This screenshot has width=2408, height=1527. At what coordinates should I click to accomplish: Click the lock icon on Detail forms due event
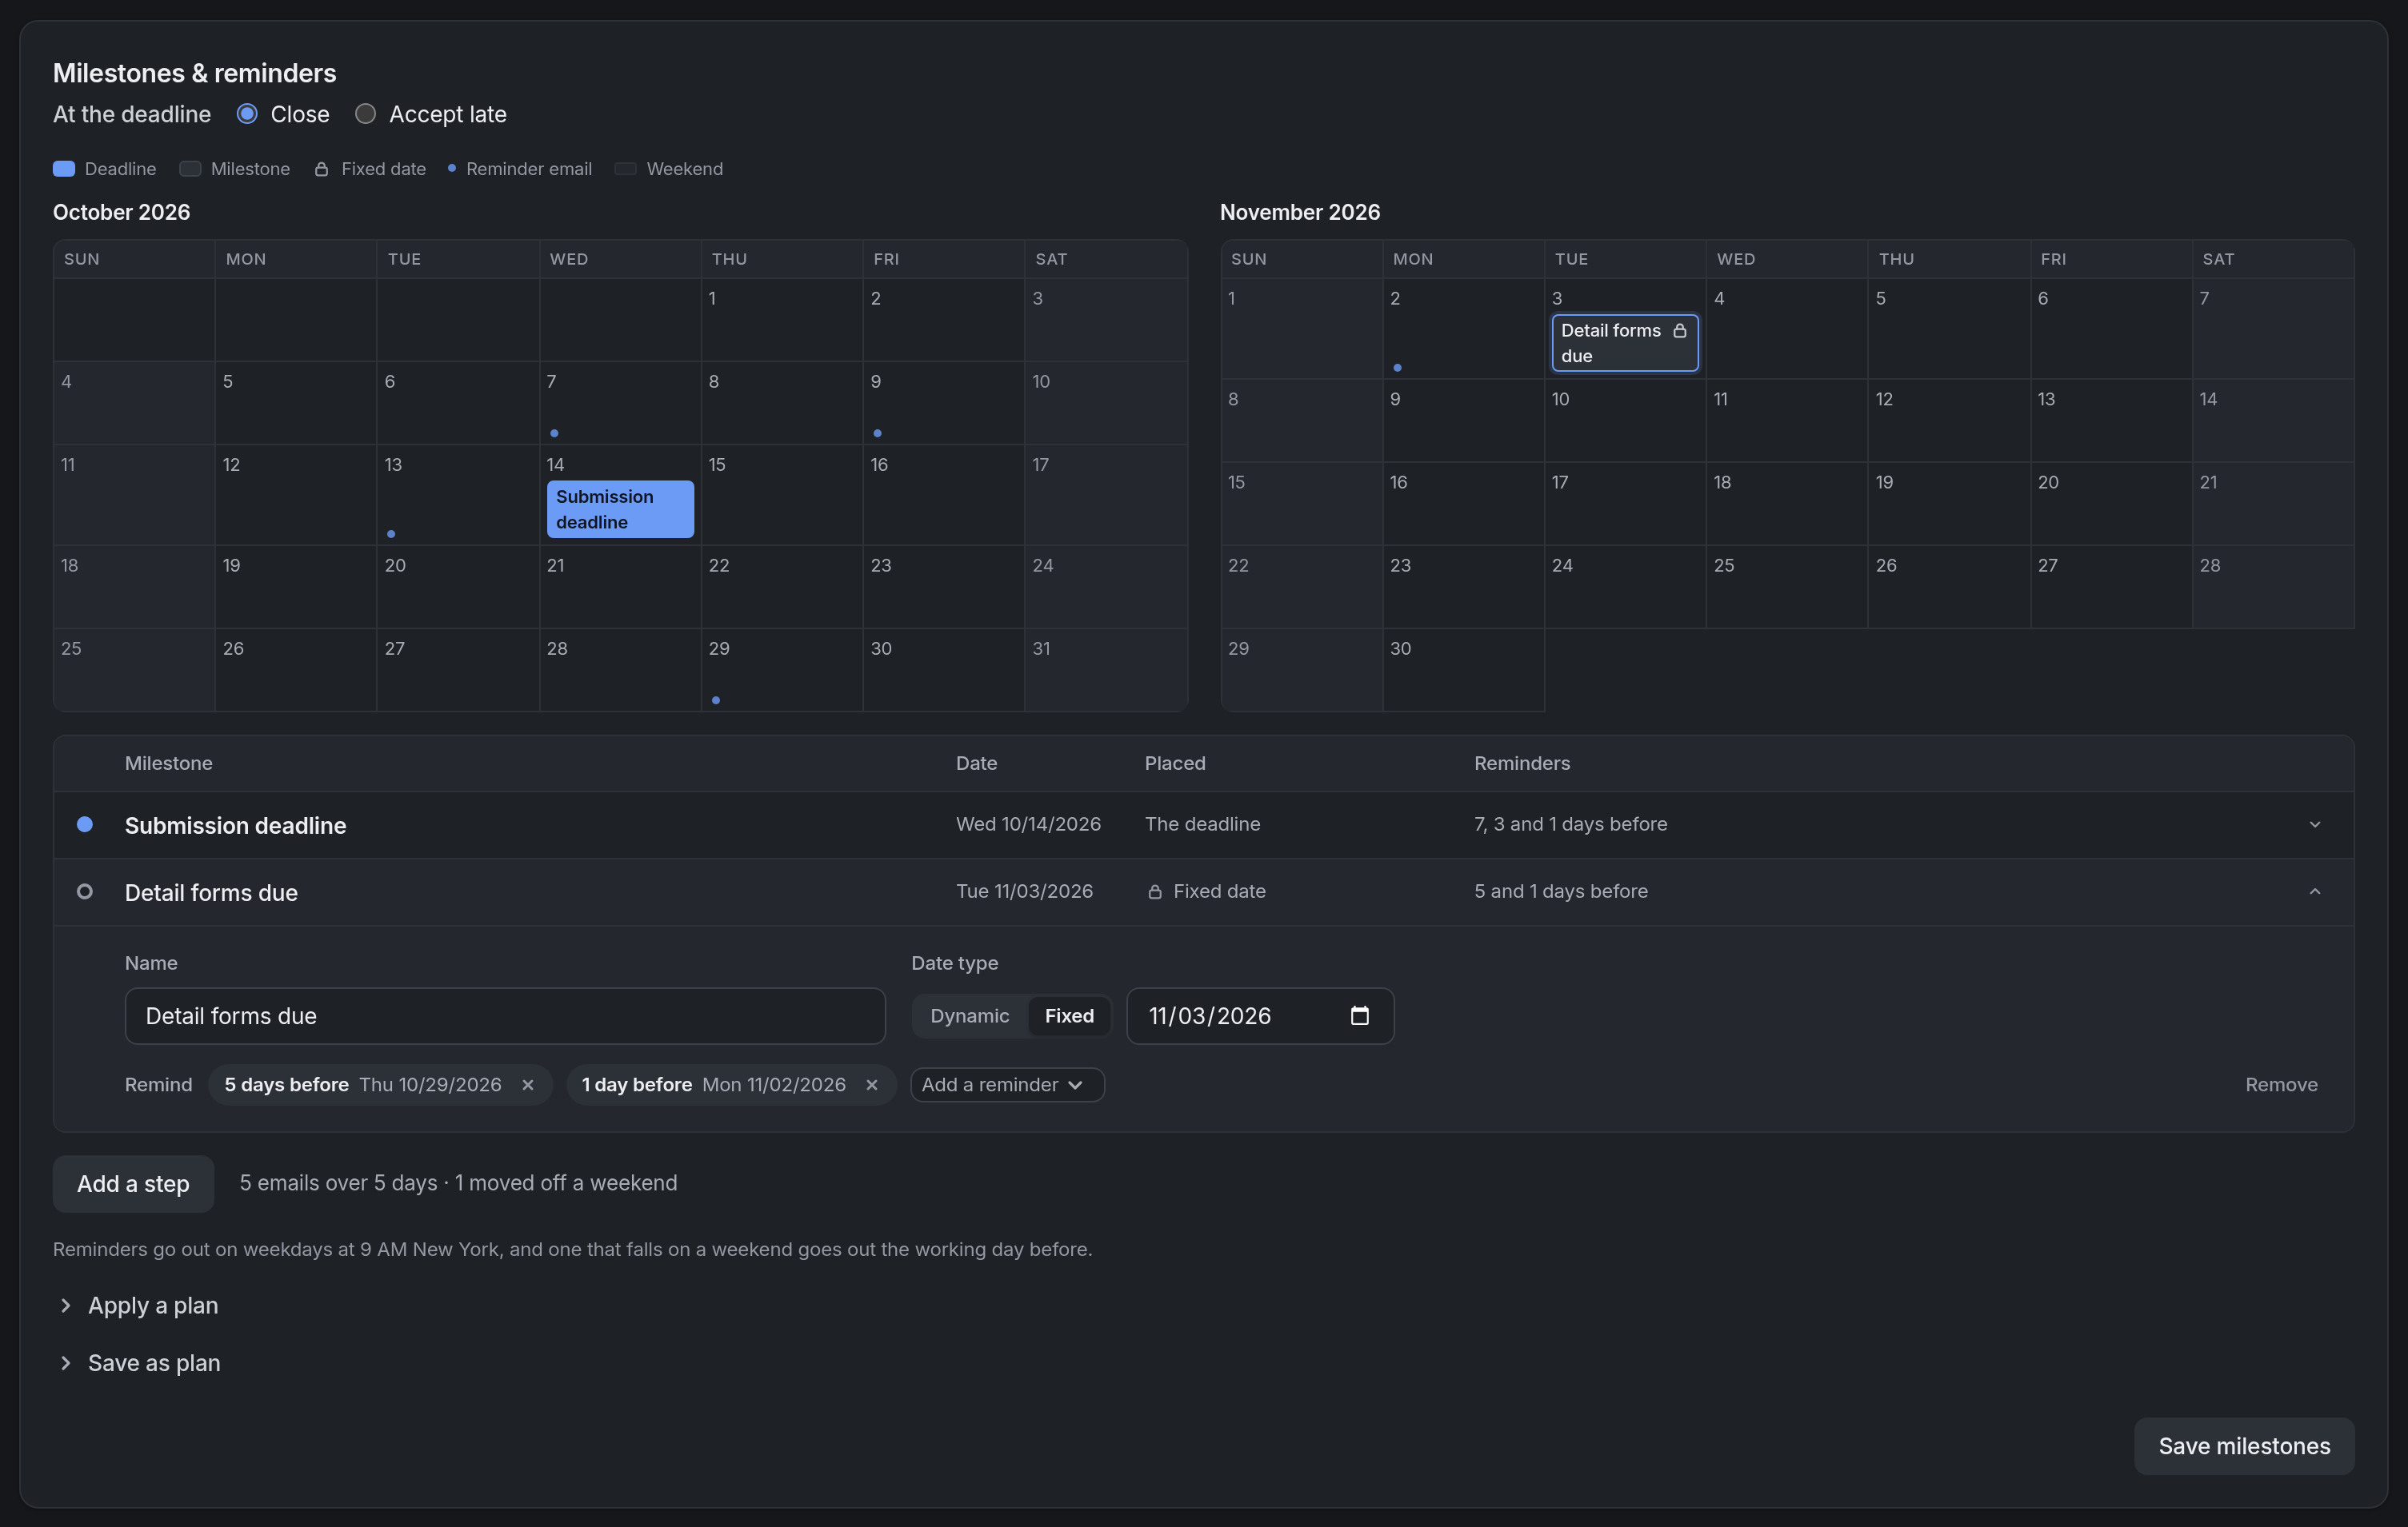point(1679,331)
